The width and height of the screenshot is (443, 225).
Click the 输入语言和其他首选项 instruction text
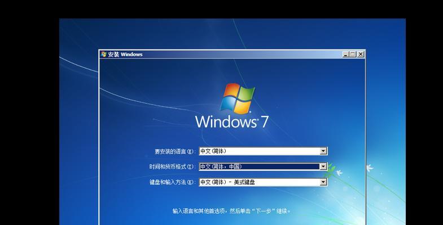pos(231,210)
